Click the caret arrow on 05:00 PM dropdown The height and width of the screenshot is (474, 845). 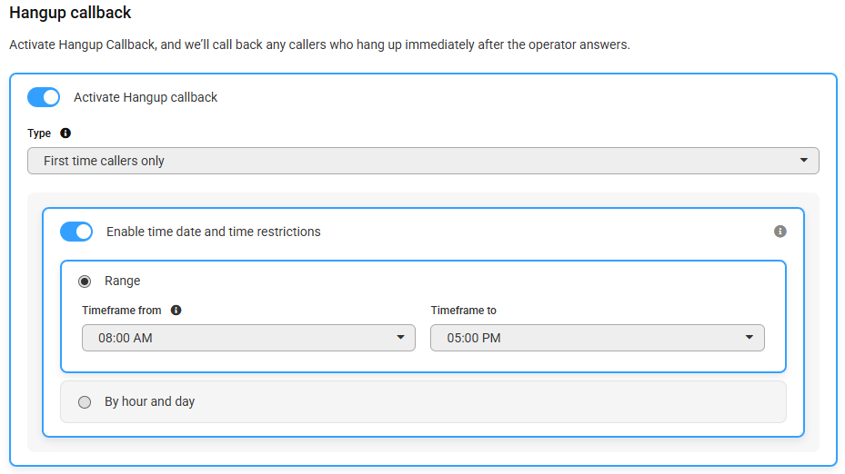749,338
